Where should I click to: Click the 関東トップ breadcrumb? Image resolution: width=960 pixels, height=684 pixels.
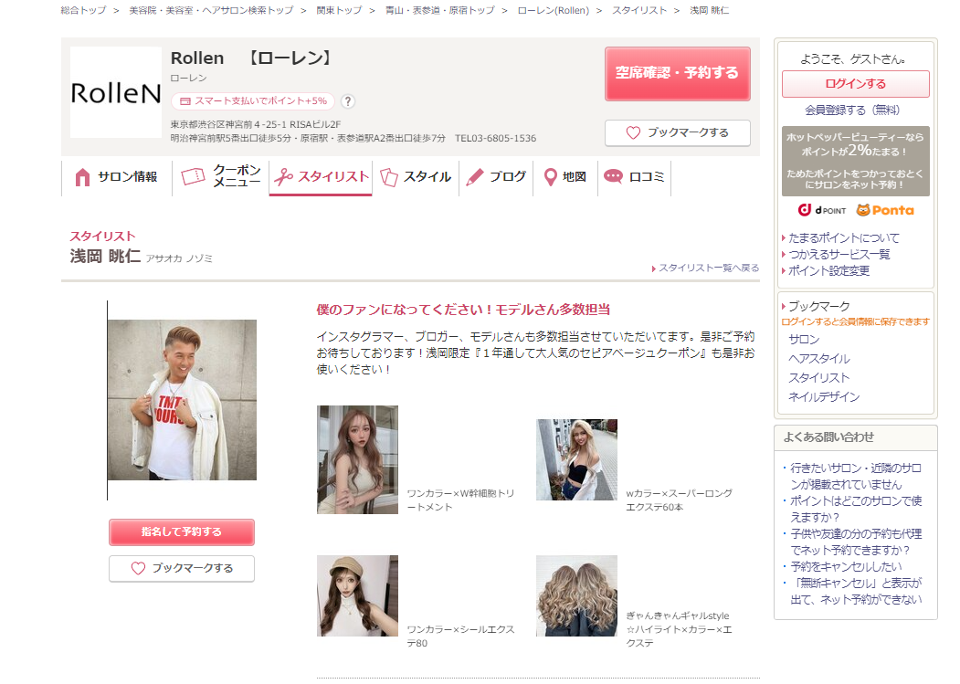pos(339,10)
